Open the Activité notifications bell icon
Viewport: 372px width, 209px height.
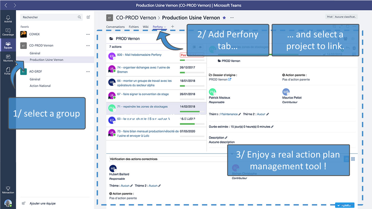(8, 17)
